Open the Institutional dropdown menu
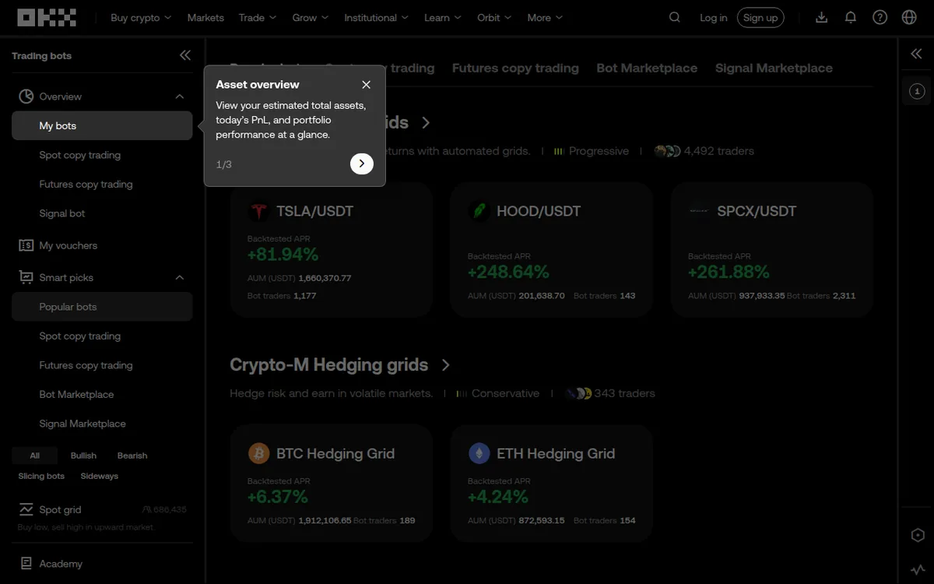 377,17
